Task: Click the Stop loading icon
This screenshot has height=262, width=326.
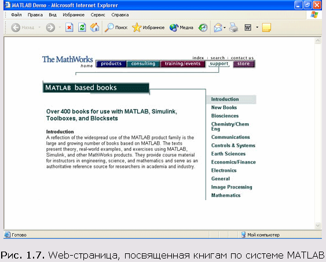Action: tap(69, 27)
